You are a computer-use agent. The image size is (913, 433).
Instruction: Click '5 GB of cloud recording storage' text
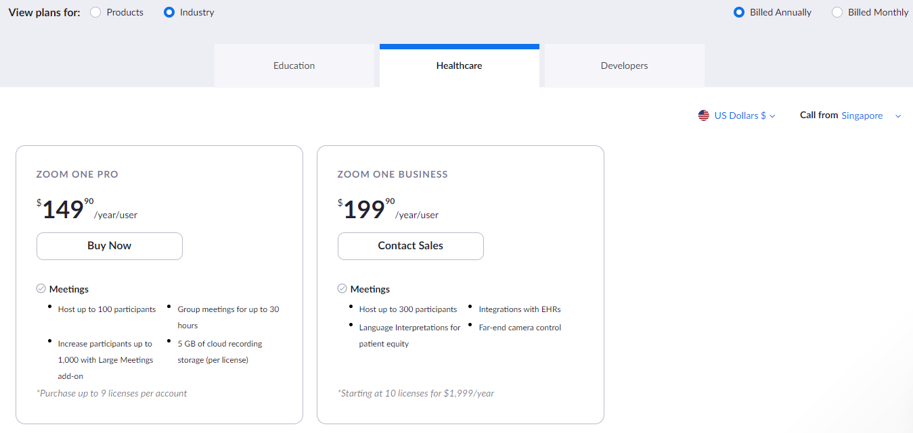(220, 352)
